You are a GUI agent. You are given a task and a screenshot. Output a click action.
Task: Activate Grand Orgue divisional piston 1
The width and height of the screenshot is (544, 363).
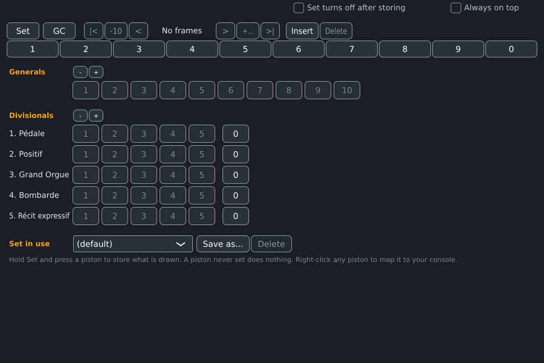[x=86, y=175]
